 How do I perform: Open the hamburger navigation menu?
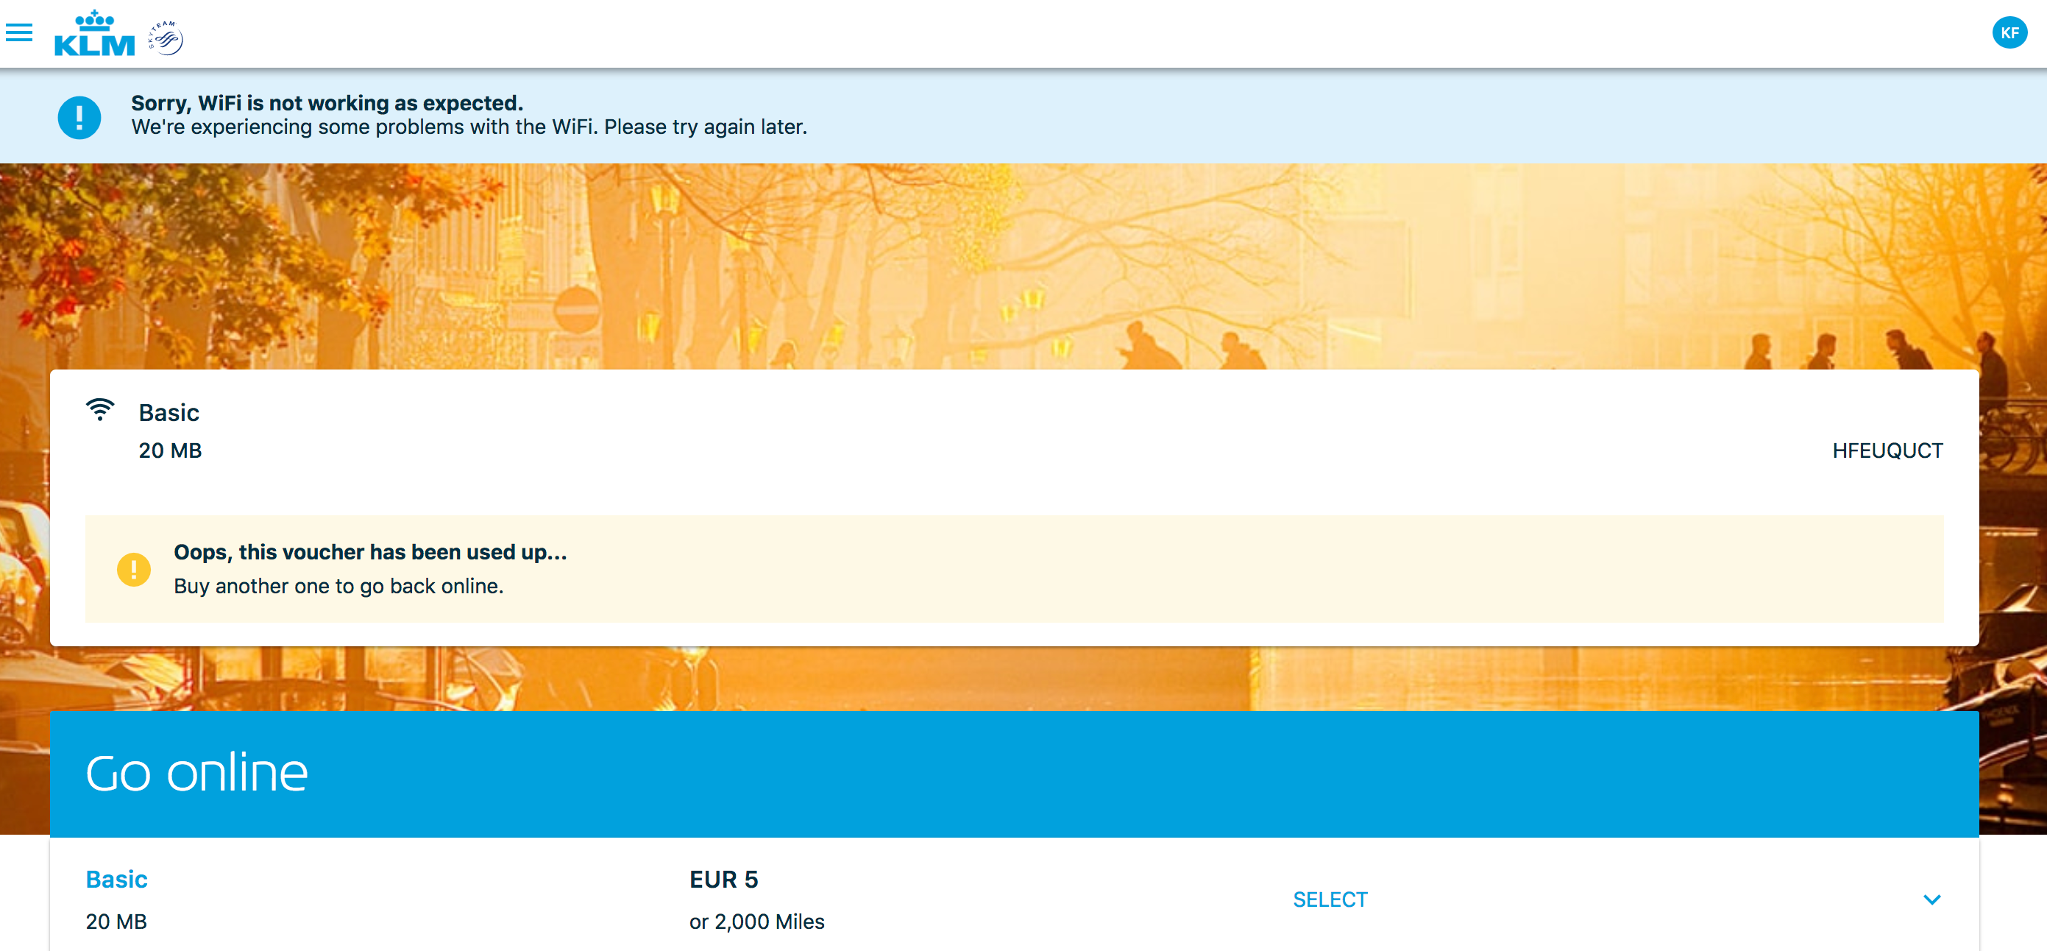coord(19,32)
